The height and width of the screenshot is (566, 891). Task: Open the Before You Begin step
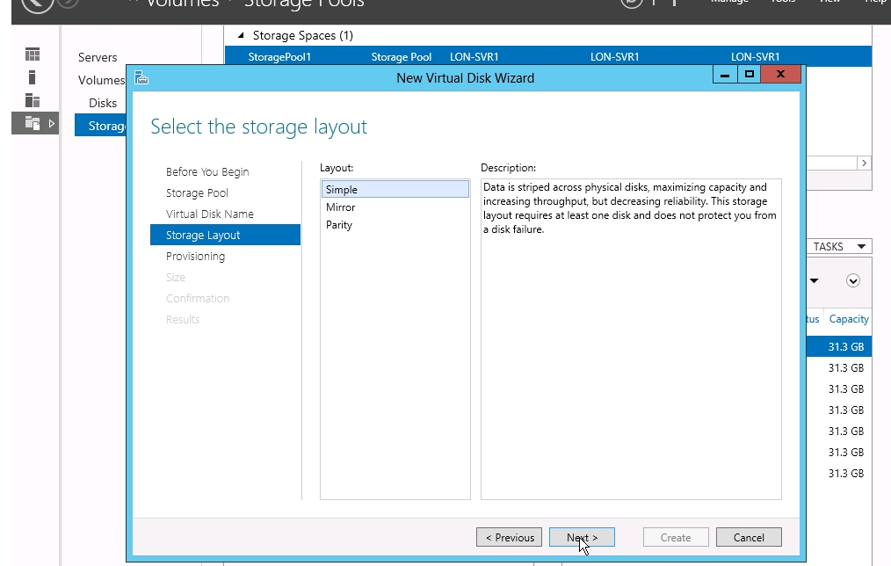pyautogui.click(x=207, y=171)
